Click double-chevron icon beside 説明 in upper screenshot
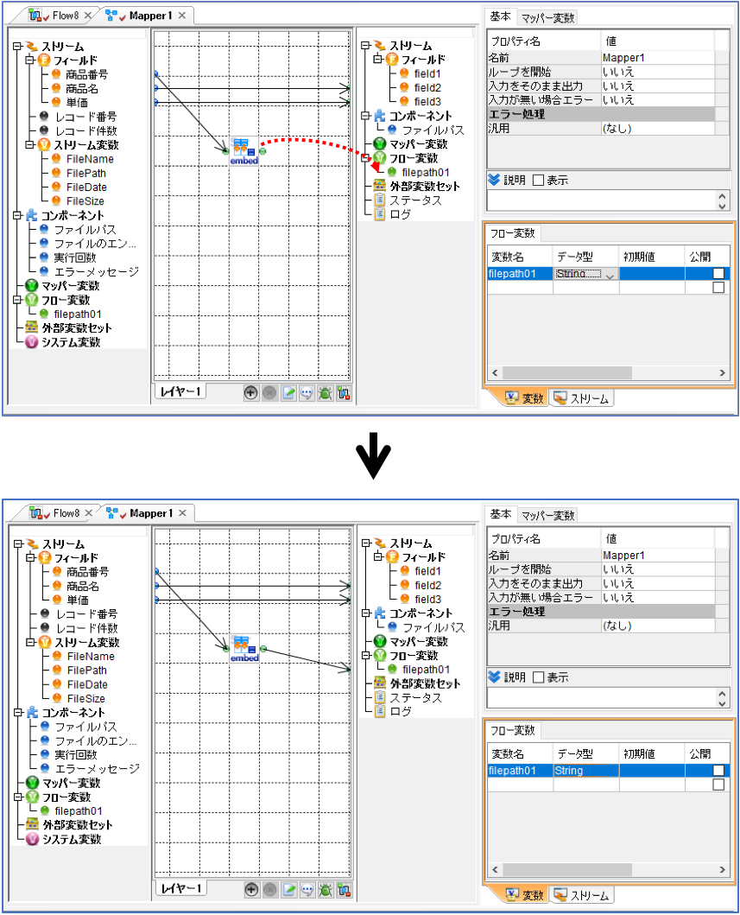The image size is (740, 915). pyautogui.click(x=495, y=180)
